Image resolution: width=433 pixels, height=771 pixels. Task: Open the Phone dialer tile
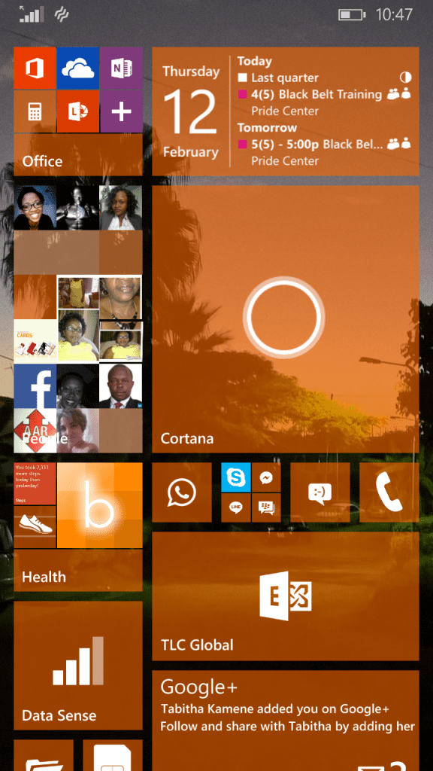pyautogui.click(x=389, y=492)
